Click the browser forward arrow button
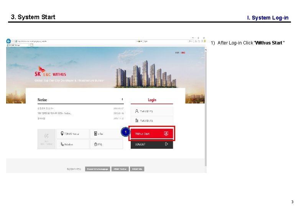299x207 pixels. pyautogui.click(x=13, y=41)
